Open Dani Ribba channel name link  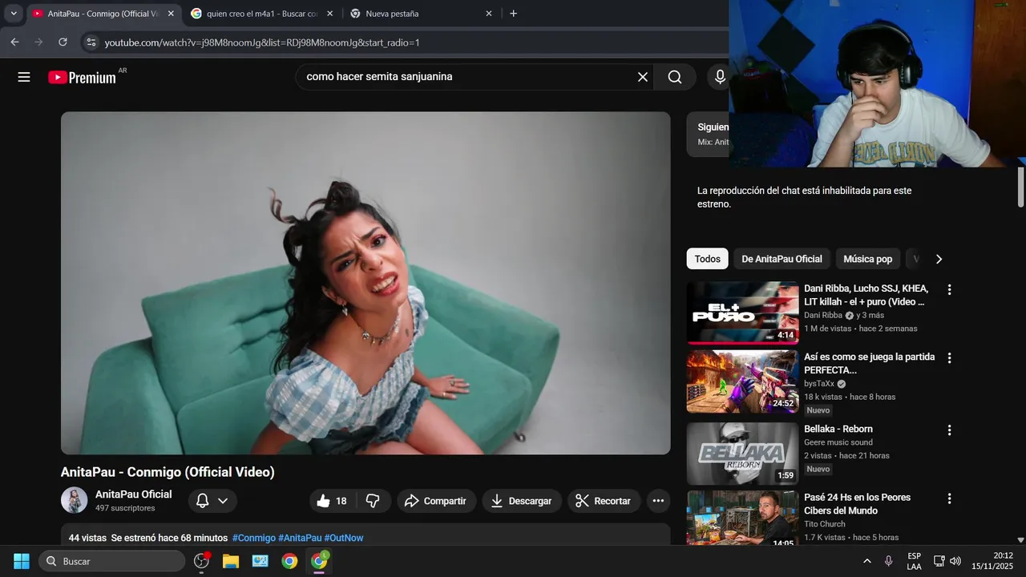823,315
